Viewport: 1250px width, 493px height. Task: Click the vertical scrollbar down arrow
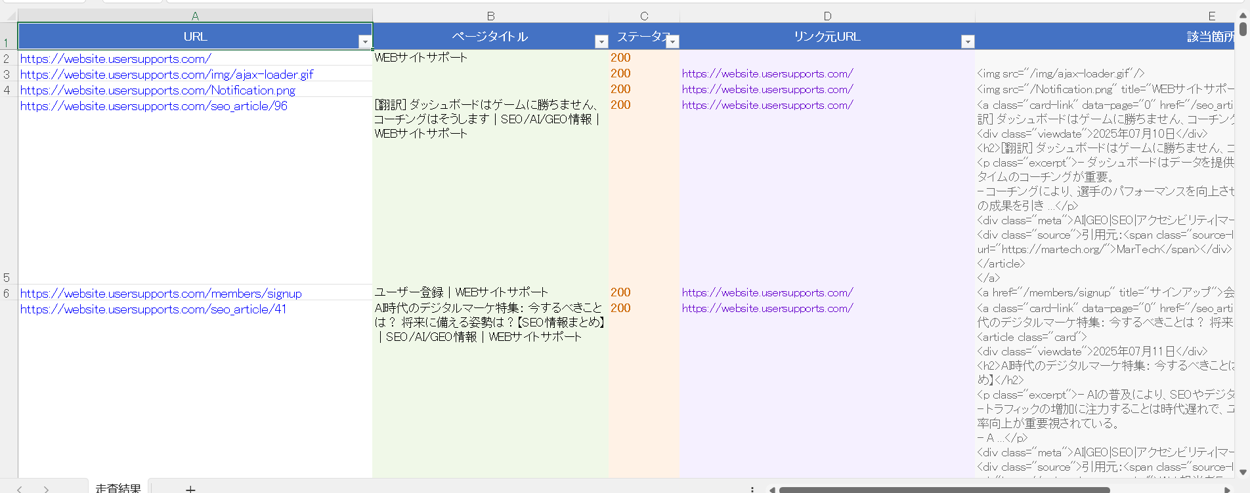[x=1243, y=472]
